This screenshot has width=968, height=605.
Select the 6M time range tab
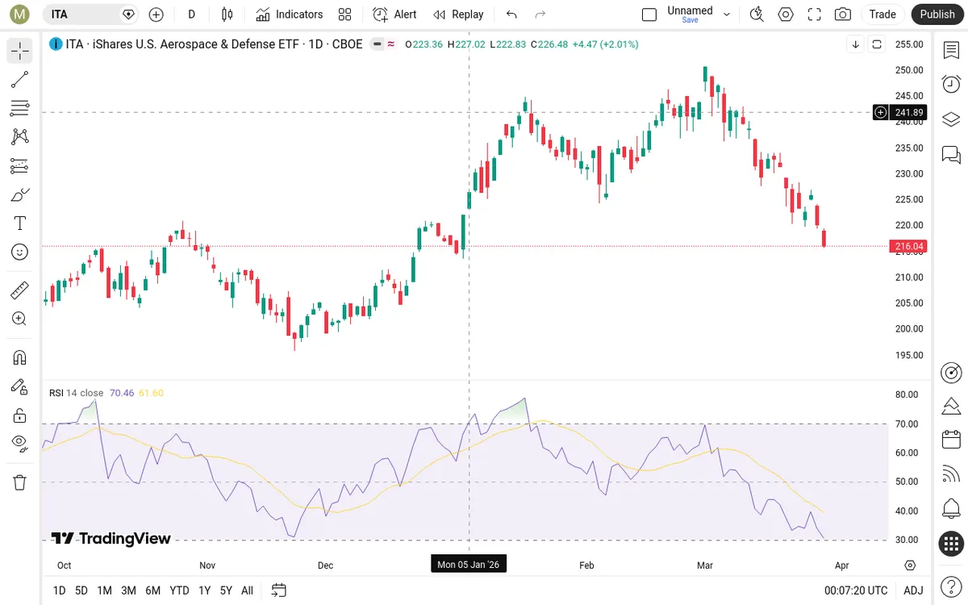153,590
